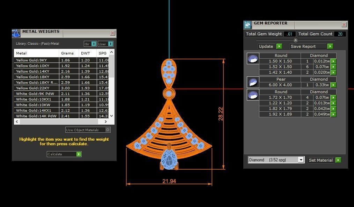Viewport: 354px width, 207px height.
Task: Click the DWT column header
Action: 88,53
